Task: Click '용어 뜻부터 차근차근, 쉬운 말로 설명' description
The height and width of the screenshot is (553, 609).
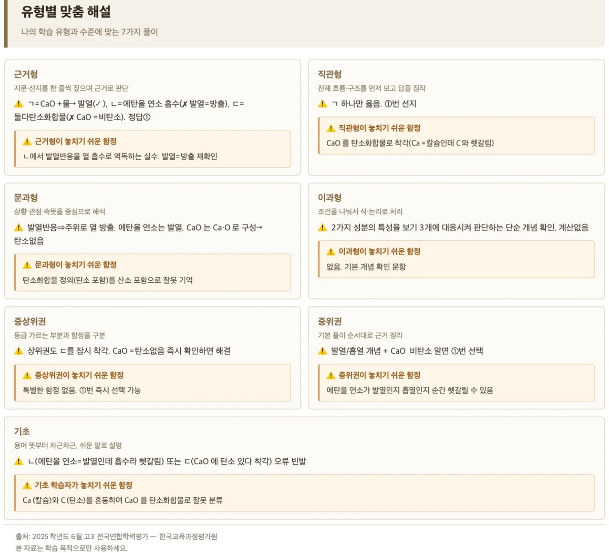Action: 68,445
